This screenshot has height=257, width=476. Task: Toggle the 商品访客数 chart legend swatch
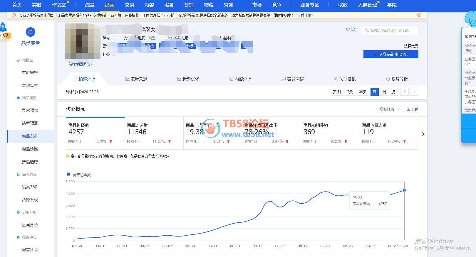click(x=69, y=175)
